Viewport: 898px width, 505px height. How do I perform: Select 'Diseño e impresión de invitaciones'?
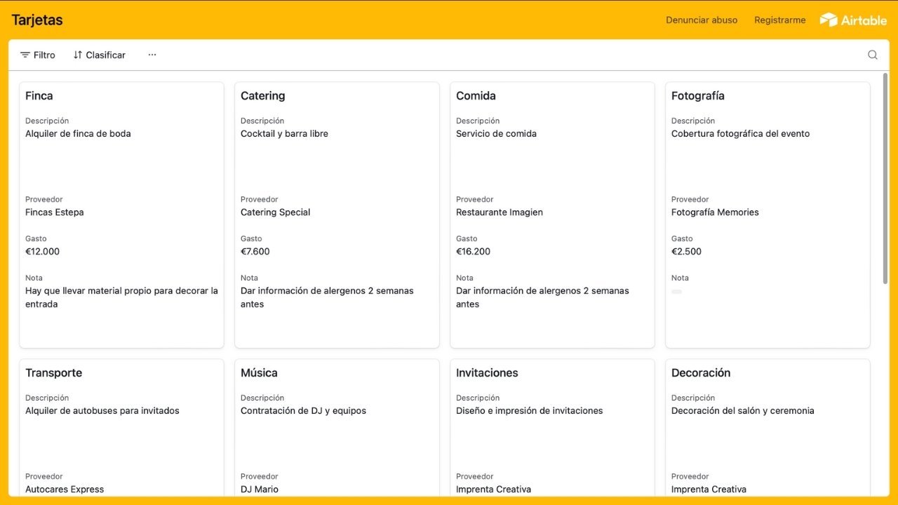[x=530, y=411]
